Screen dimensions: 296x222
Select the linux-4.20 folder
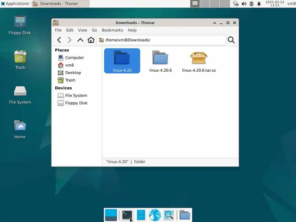(122, 61)
